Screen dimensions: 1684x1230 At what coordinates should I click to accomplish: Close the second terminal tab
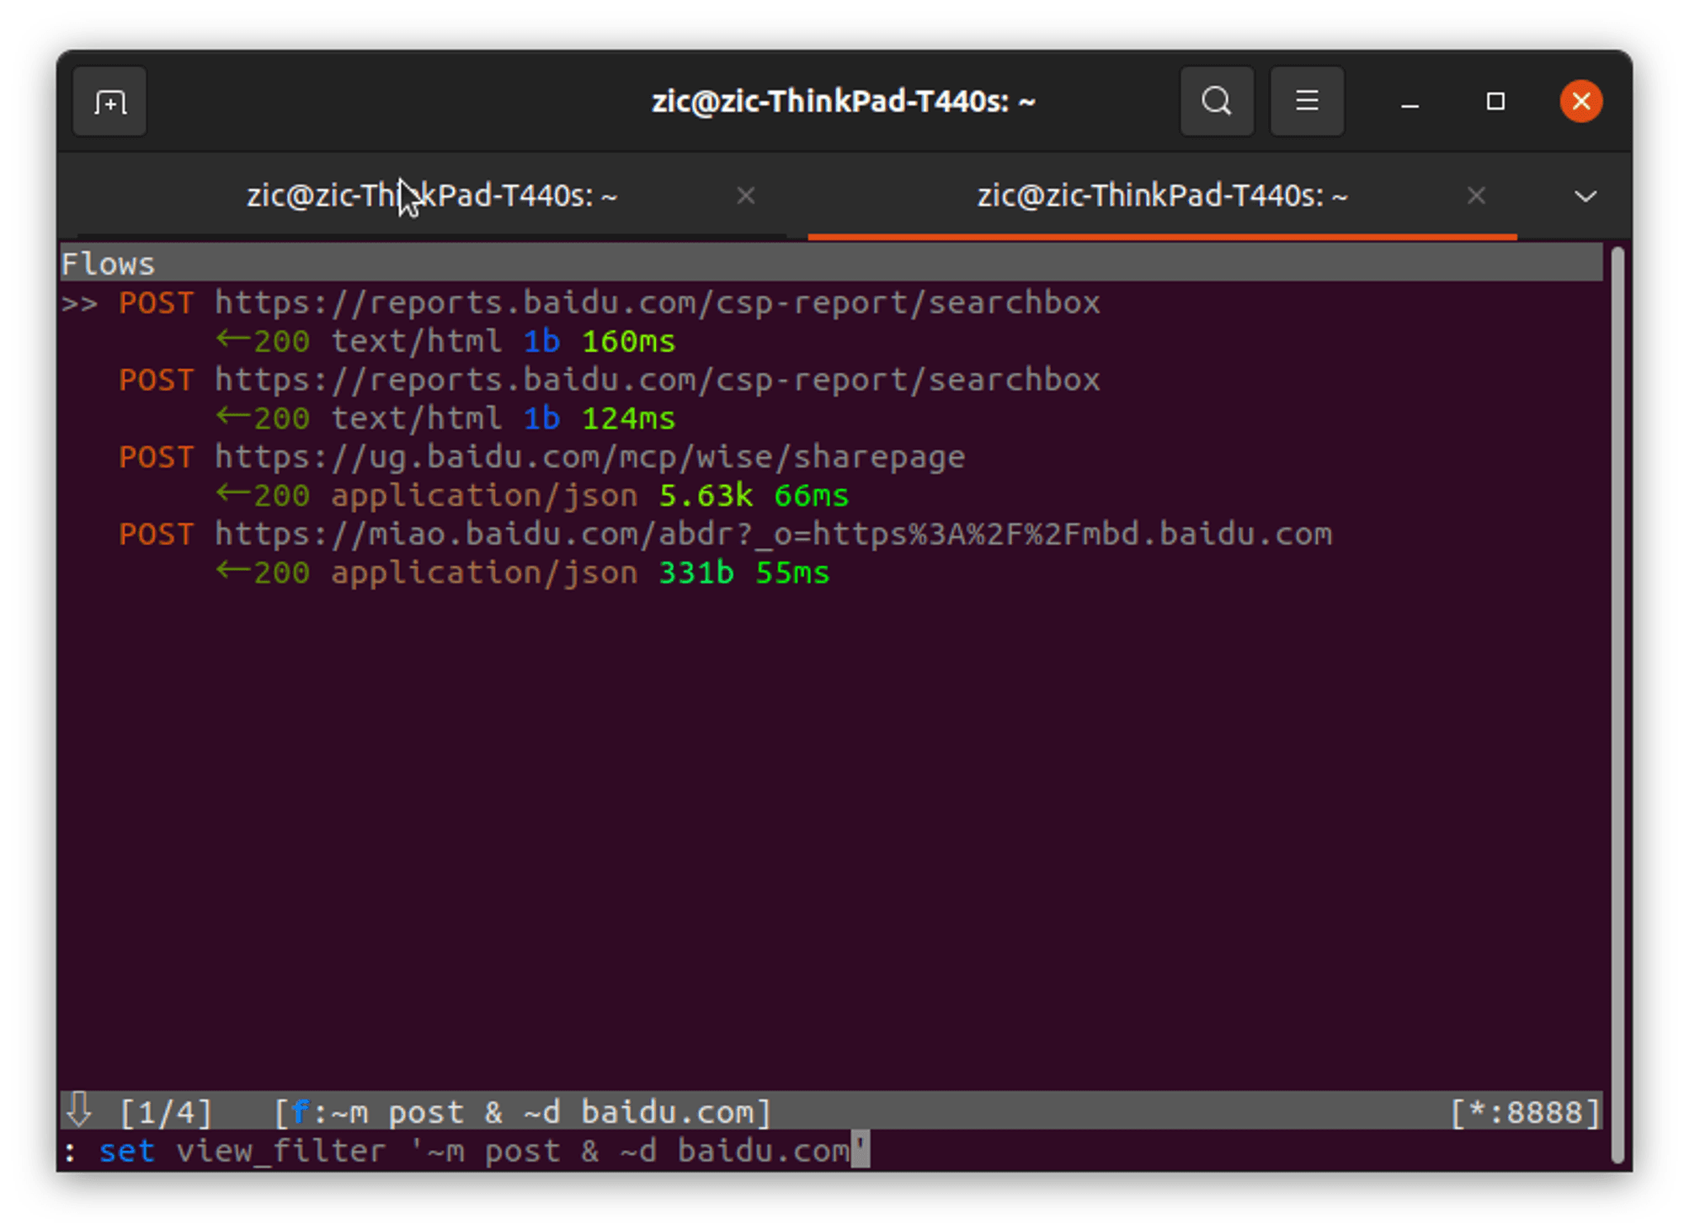point(1475,196)
